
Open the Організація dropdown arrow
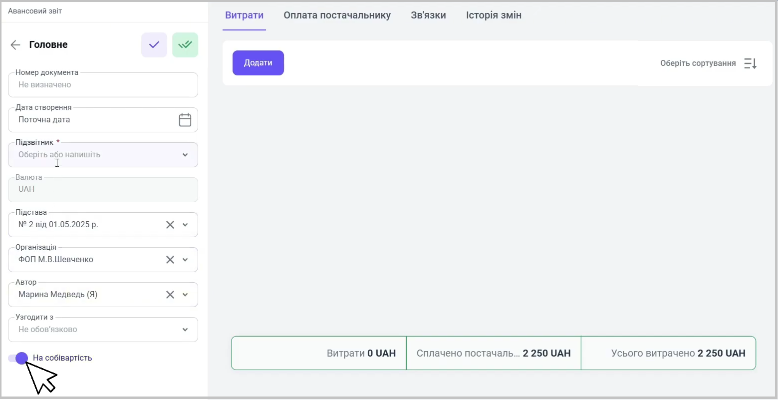tap(185, 260)
